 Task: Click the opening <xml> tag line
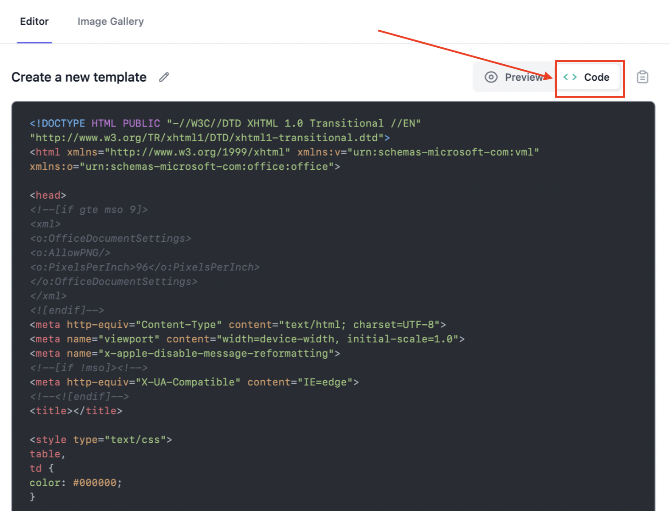tap(45, 224)
